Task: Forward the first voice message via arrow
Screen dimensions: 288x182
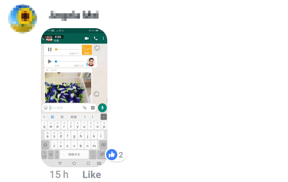Action: (x=97, y=48)
